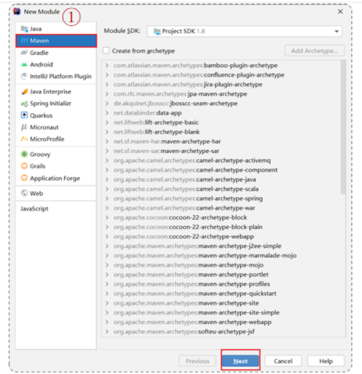Enable Create from archetype checkbox

click(x=106, y=51)
